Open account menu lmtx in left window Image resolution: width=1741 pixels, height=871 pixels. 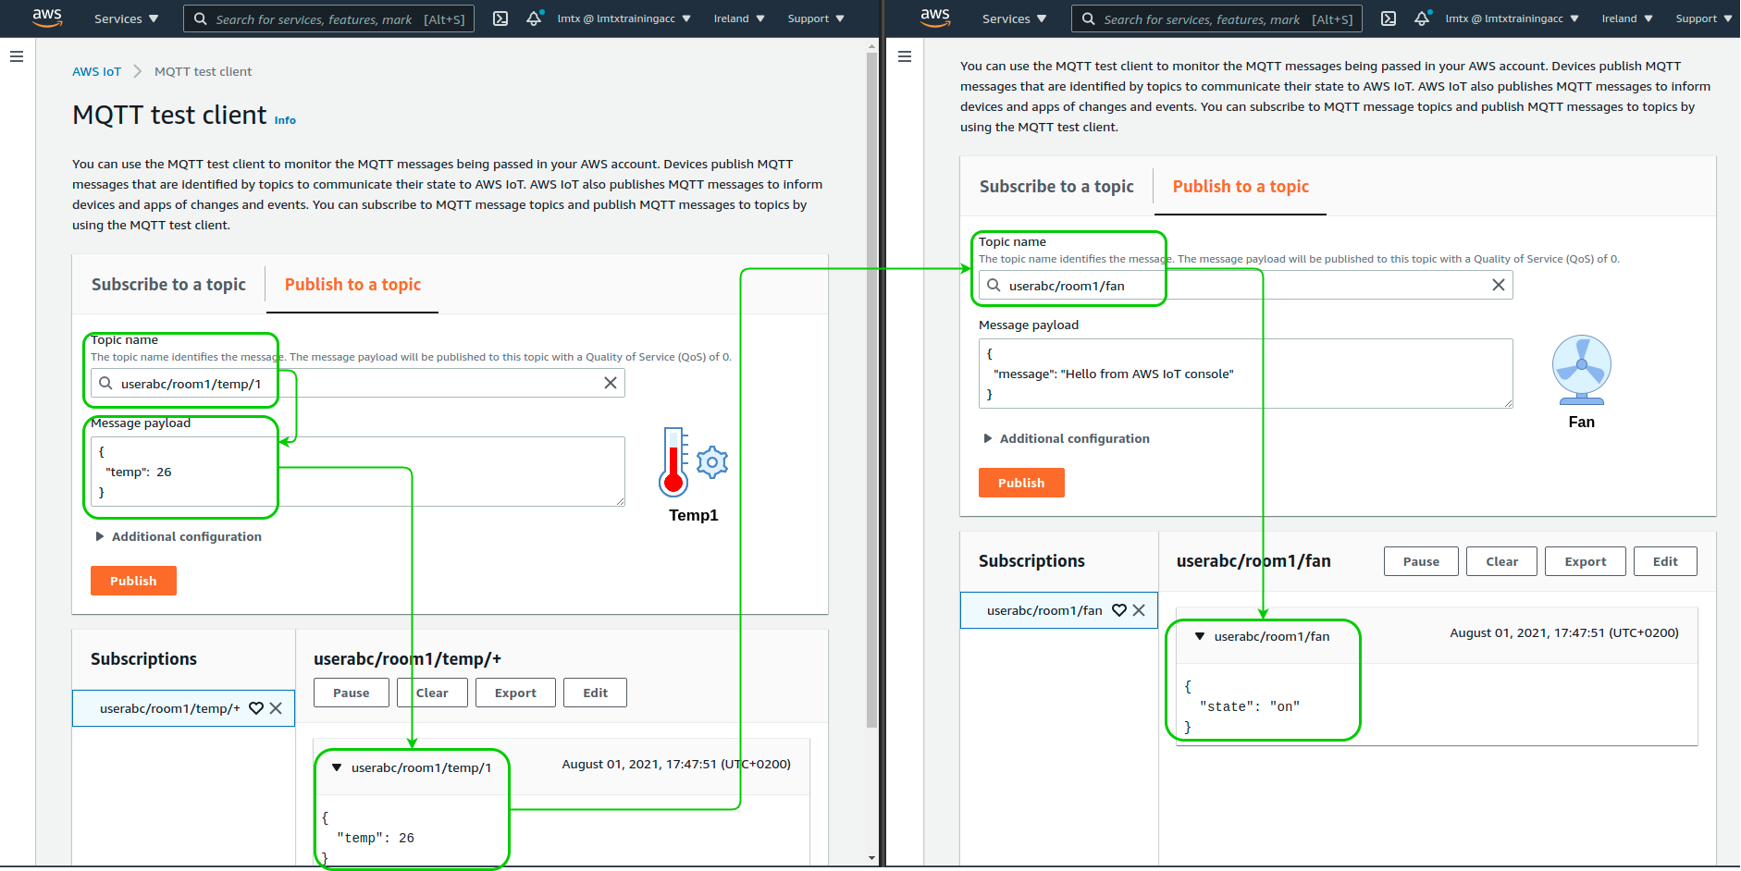point(624,18)
